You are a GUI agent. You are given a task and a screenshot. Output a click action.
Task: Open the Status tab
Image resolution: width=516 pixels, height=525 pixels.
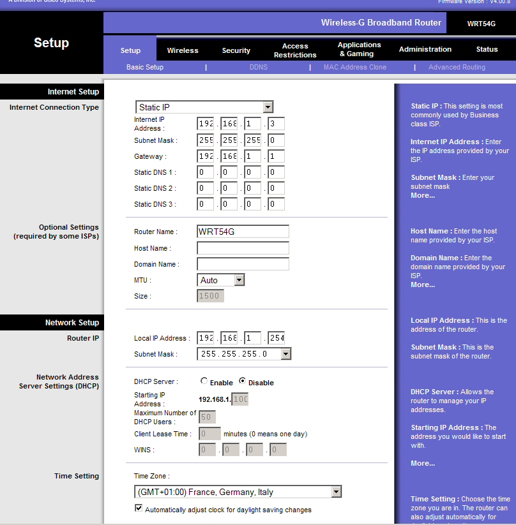[x=487, y=49]
